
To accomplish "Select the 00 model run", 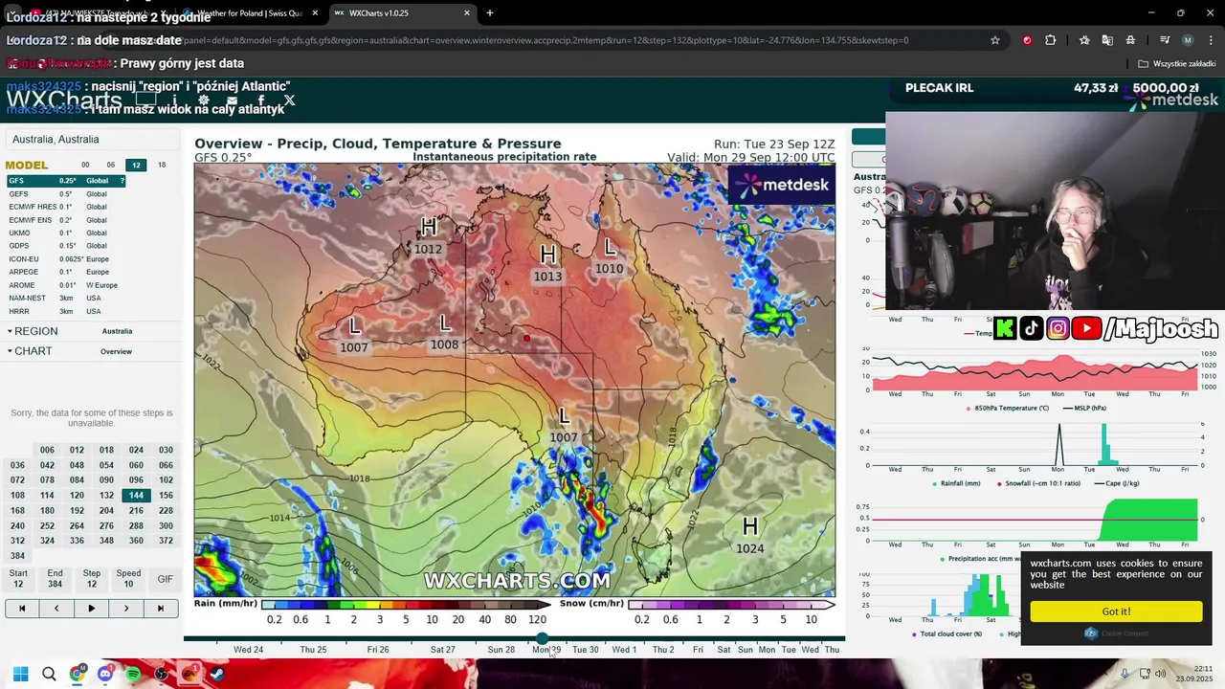I will tap(85, 166).
